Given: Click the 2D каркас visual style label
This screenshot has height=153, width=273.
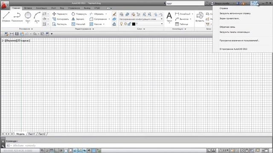Looking at the screenshot, I should (x=23, y=41).
